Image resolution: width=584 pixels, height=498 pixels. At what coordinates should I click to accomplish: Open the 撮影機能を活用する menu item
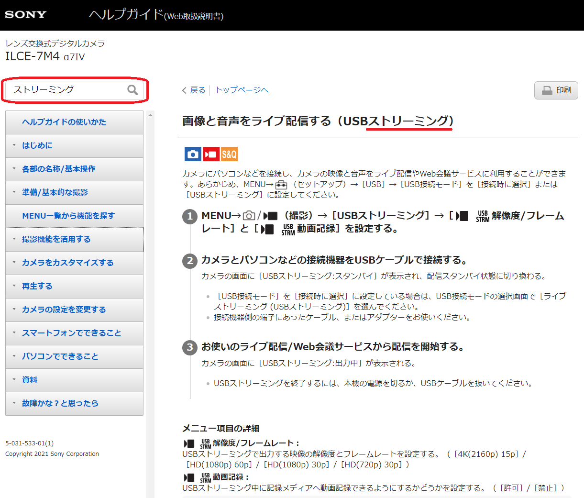pos(74,239)
